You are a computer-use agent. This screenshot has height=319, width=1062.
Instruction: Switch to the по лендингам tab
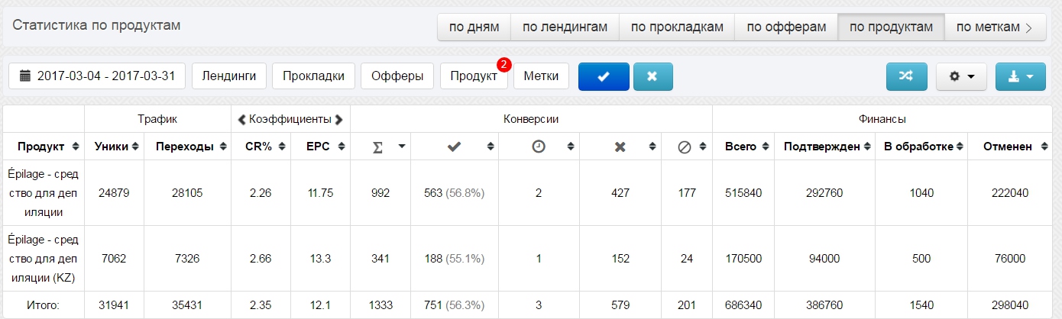click(565, 27)
